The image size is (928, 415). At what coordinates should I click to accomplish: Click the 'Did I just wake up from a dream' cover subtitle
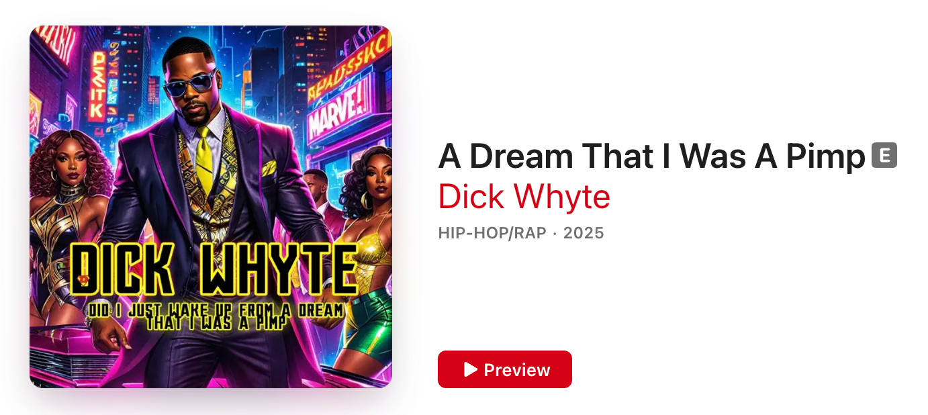pyautogui.click(x=216, y=311)
